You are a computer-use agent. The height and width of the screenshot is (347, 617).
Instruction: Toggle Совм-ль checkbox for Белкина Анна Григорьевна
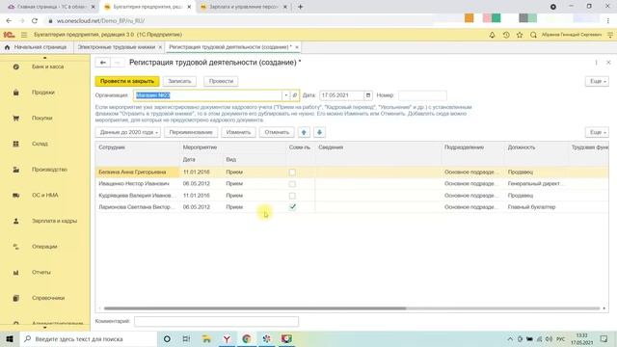coord(292,172)
